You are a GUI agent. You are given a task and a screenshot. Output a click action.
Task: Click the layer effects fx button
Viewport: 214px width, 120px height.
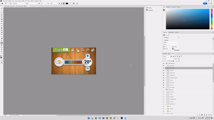coord(200,115)
